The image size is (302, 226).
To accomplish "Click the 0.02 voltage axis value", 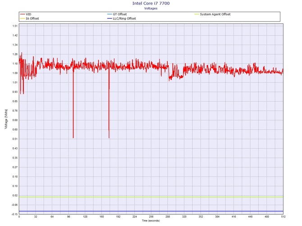I will pos(15,195).
